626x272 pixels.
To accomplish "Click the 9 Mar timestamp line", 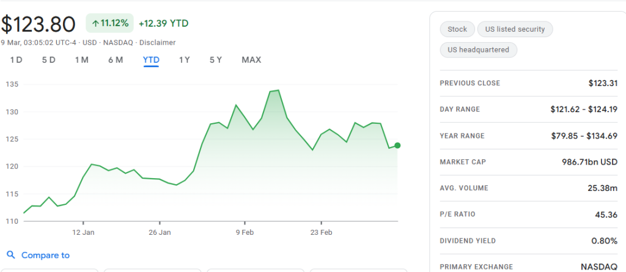I will click(x=88, y=43).
